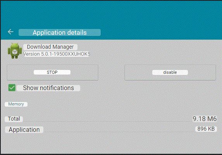Tap the Show notifications label
This screenshot has width=222, height=155.
pos(48,88)
